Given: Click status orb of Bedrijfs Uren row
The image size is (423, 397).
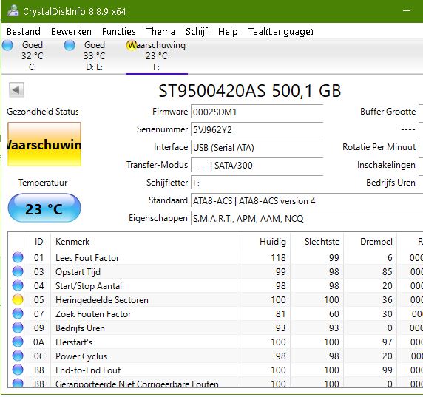Looking at the screenshot, I should 18,328.
